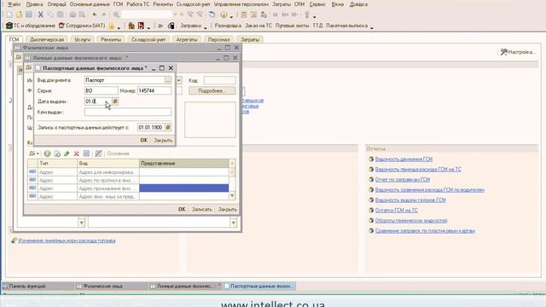Click the Разнарядка toolbar button
546x307 pixels.
coord(228,26)
